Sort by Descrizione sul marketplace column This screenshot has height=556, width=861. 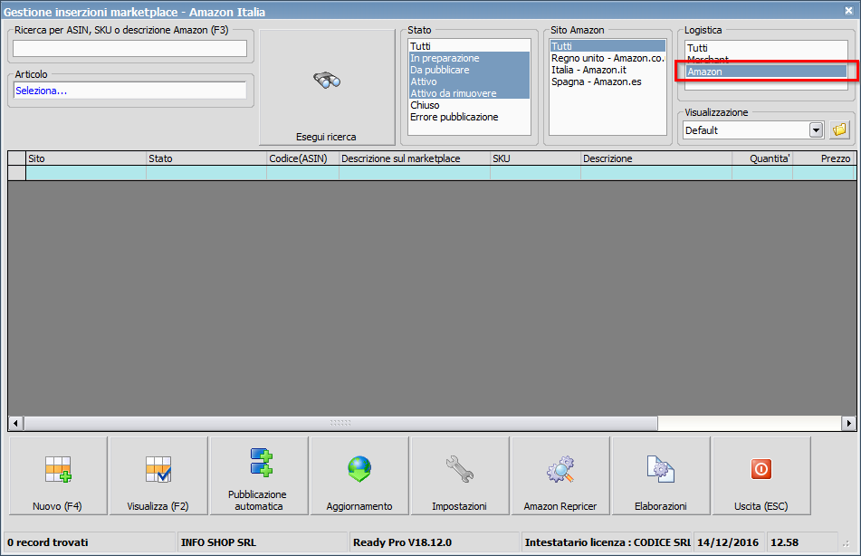pyautogui.click(x=415, y=158)
